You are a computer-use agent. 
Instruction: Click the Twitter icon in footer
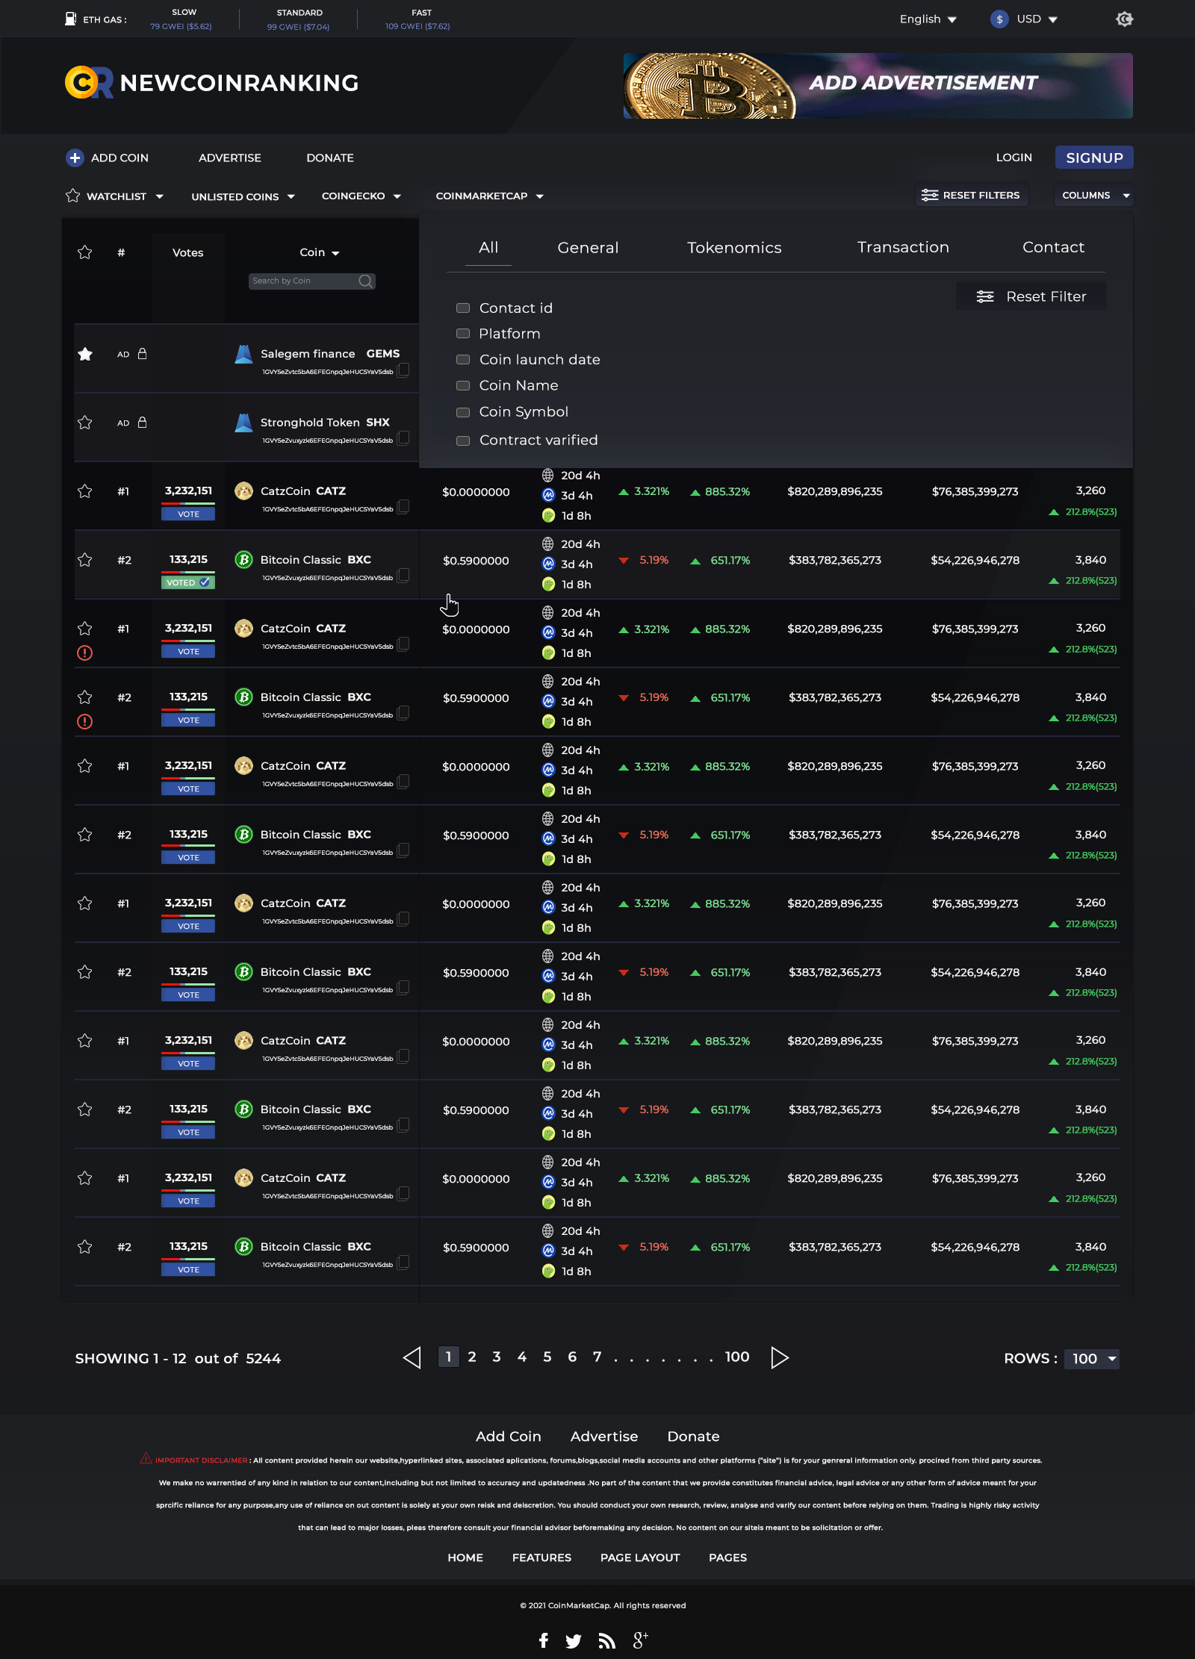click(573, 1640)
